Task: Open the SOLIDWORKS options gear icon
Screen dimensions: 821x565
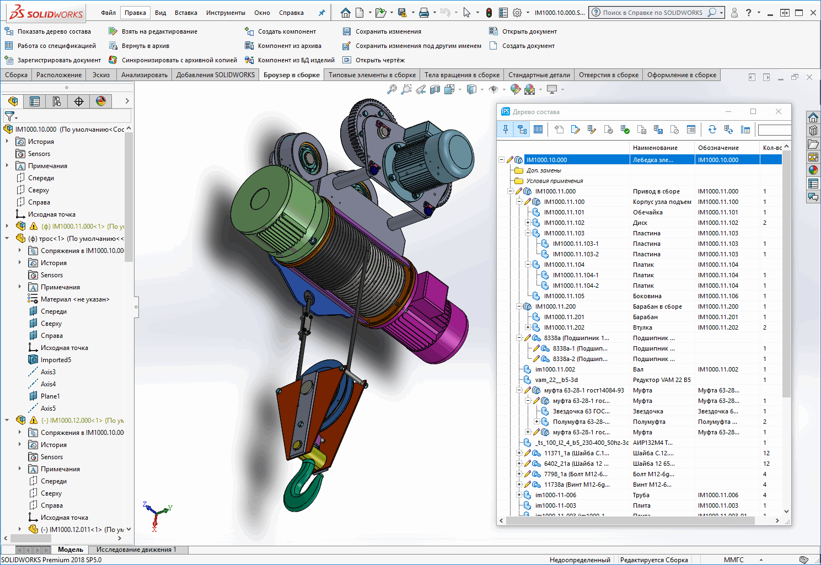Action: [517, 13]
